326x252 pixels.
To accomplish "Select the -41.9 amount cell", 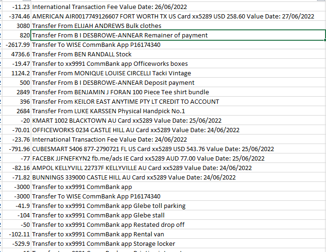I will [x=17, y=206].
